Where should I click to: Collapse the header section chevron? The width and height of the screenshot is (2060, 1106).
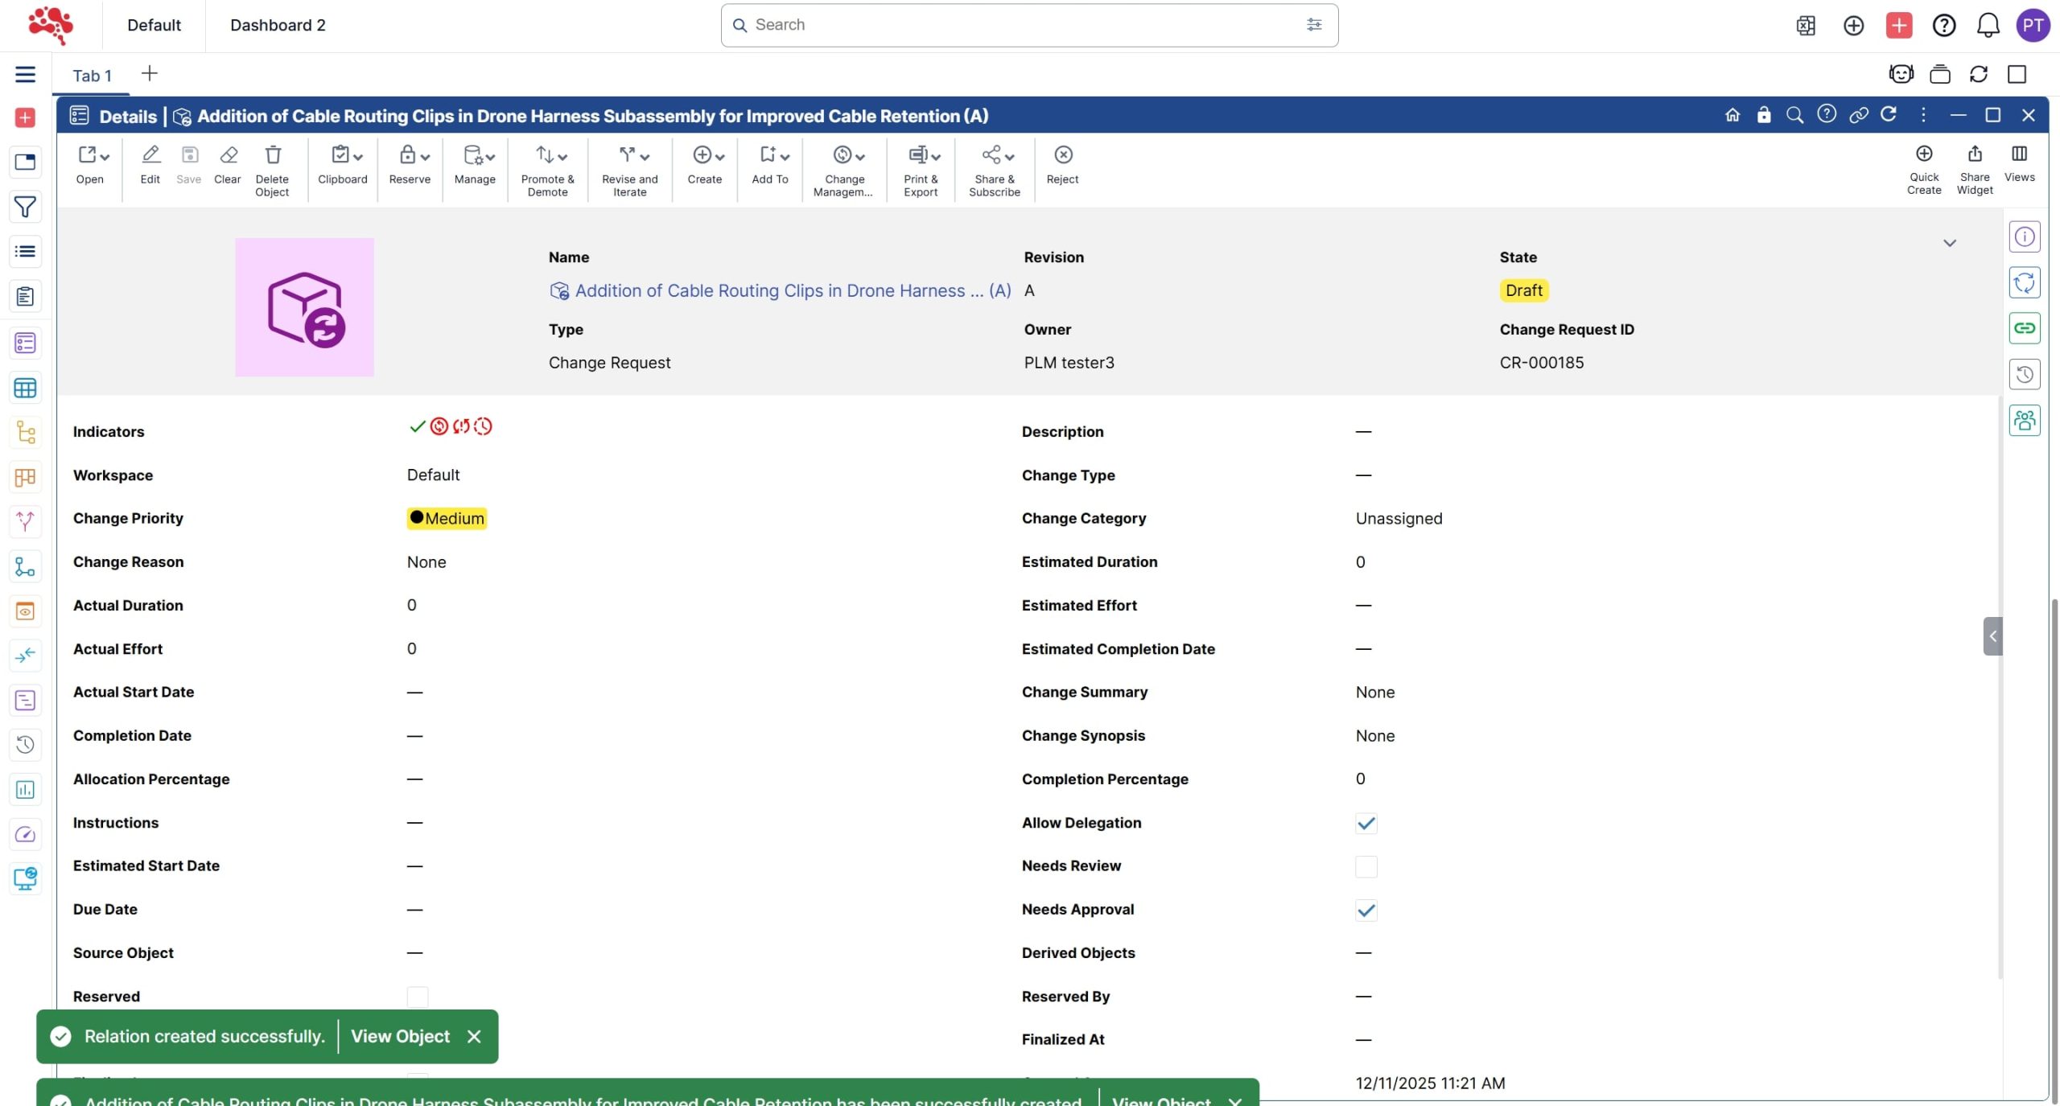1949,243
